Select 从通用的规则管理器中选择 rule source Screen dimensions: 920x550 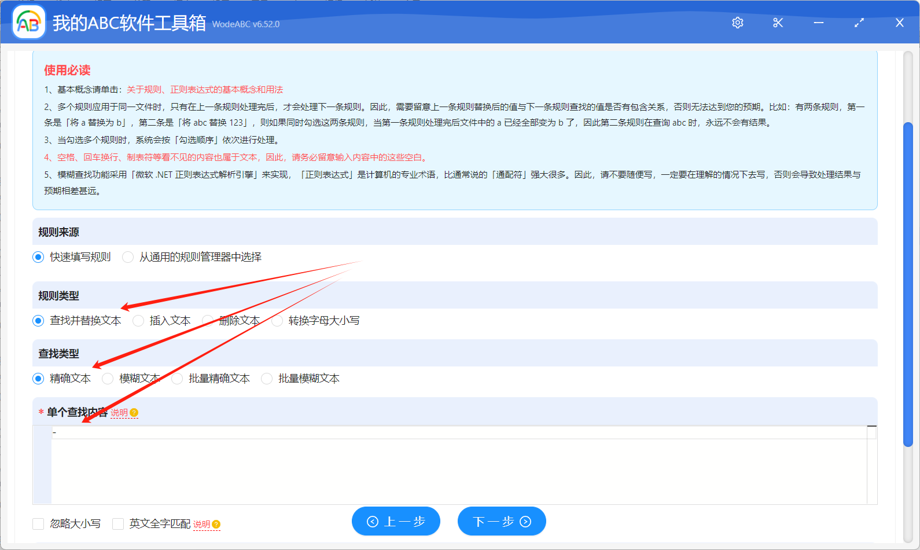pos(128,257)
